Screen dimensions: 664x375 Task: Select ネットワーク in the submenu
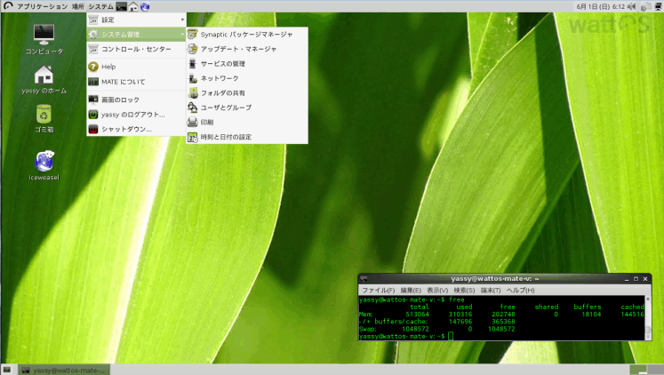tap(247, 78)
